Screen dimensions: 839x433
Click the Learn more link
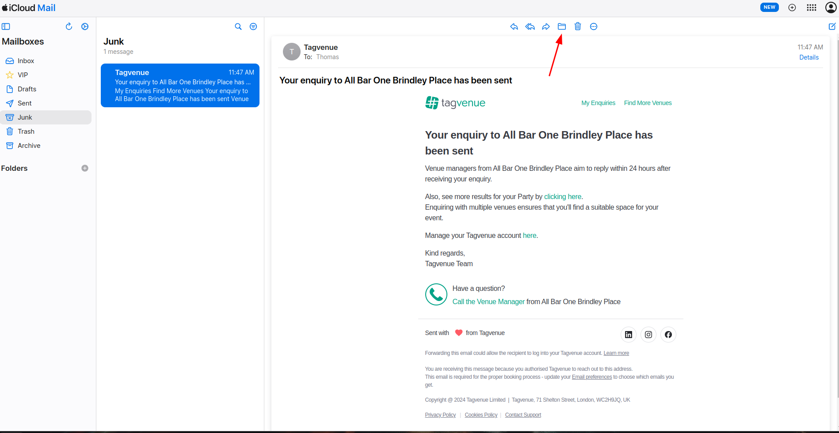pyautogui.click(x=616, y=353)
